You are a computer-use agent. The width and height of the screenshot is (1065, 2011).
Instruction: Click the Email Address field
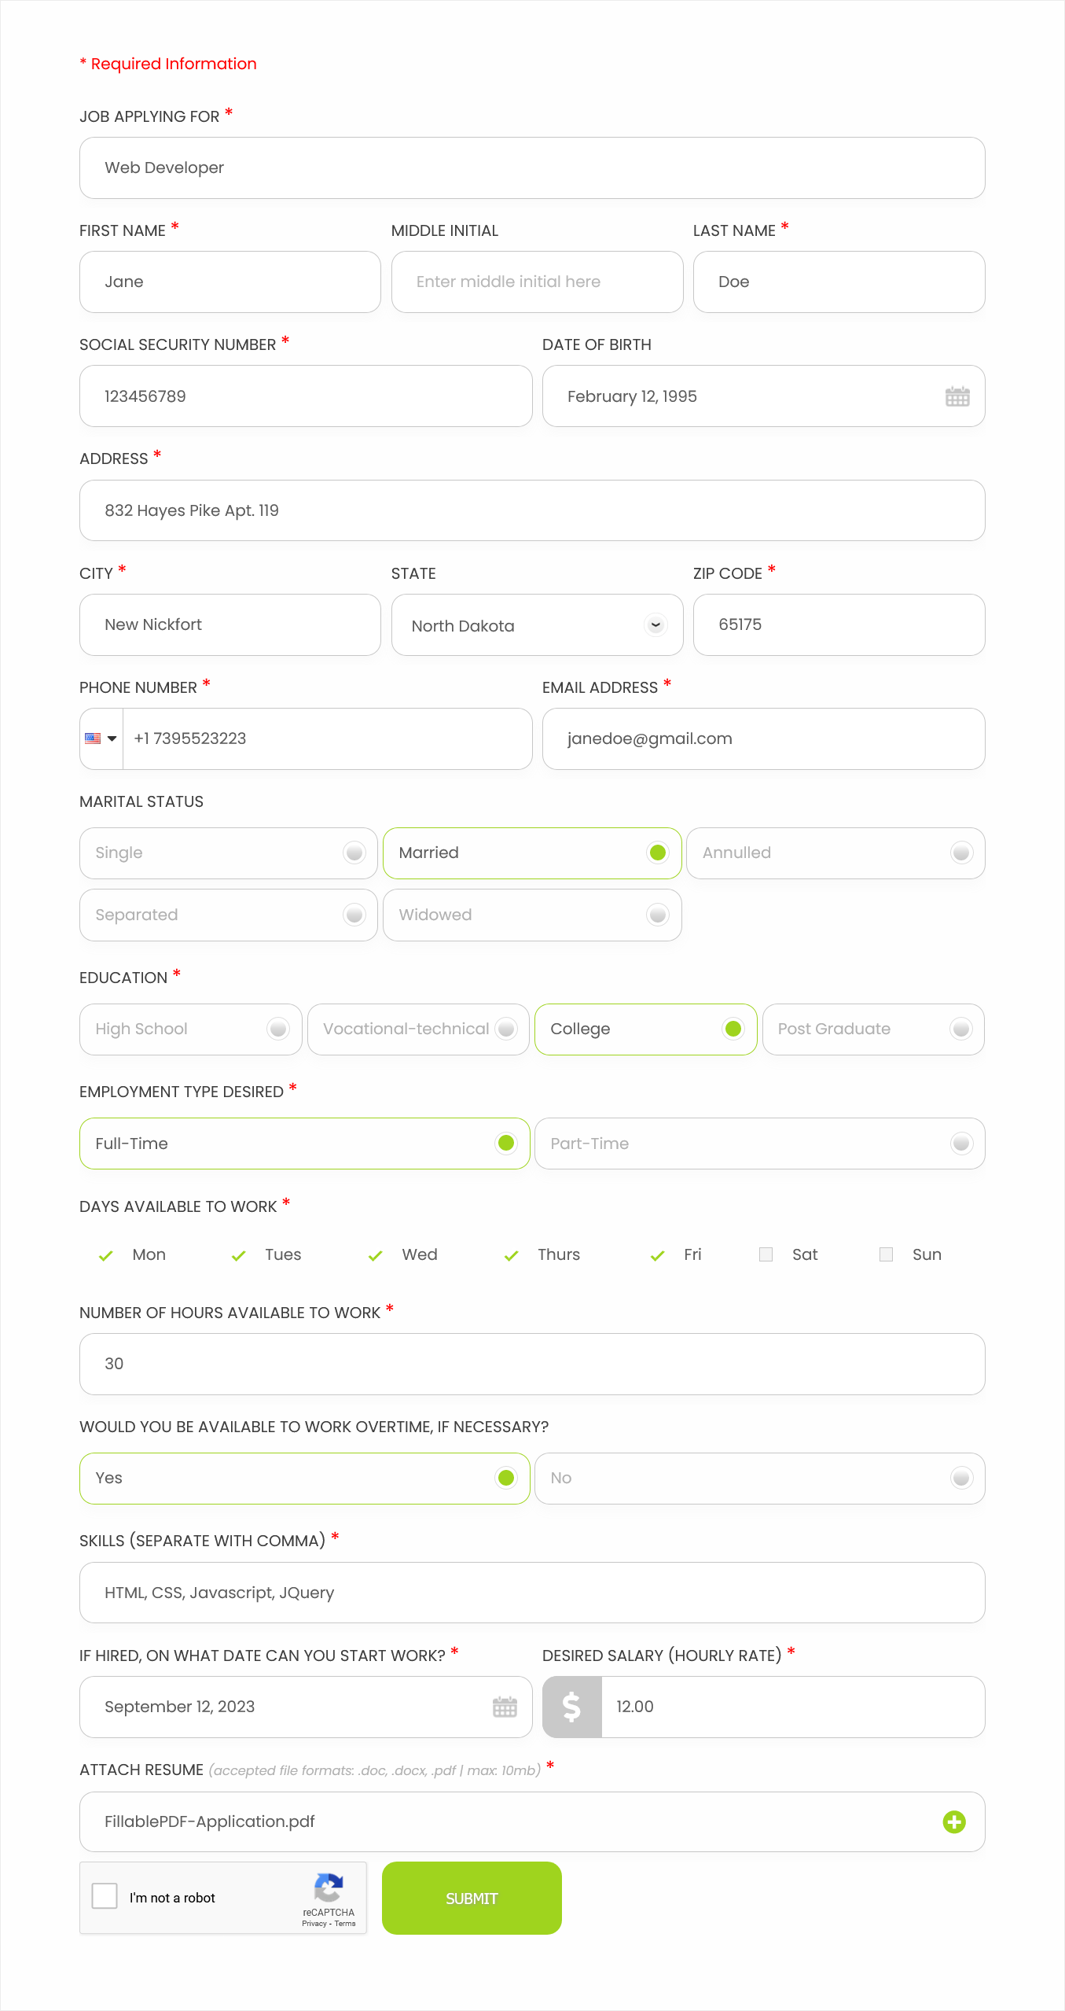point(764,739)
